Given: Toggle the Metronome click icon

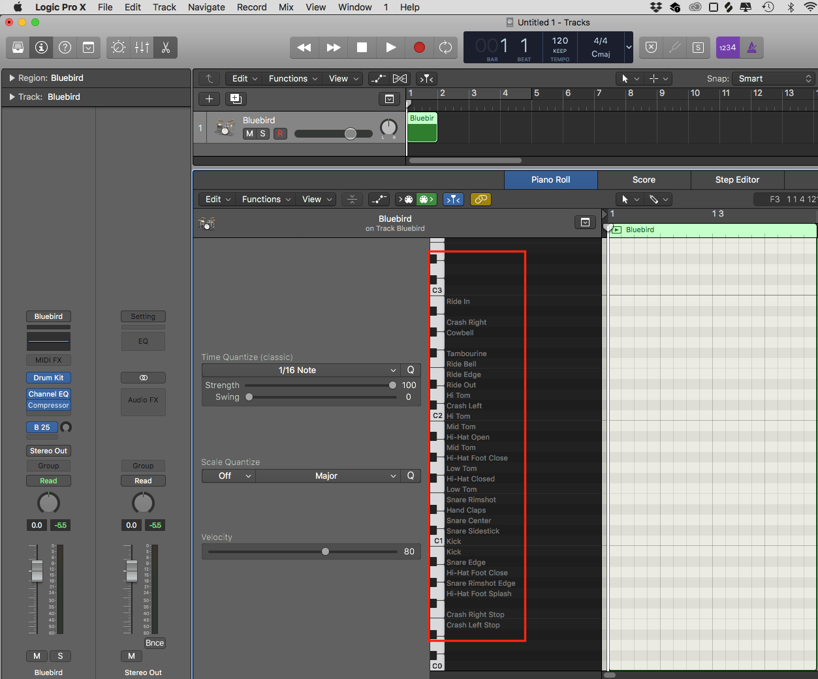Looking at the screenshot, I should point(751,47).
